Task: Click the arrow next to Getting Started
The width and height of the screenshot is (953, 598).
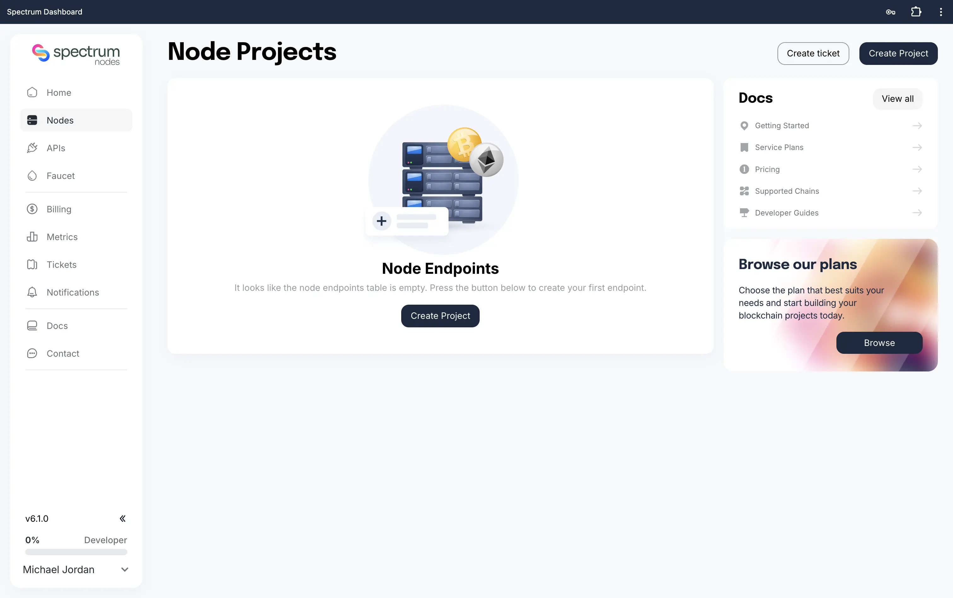Action: (917, 125)
